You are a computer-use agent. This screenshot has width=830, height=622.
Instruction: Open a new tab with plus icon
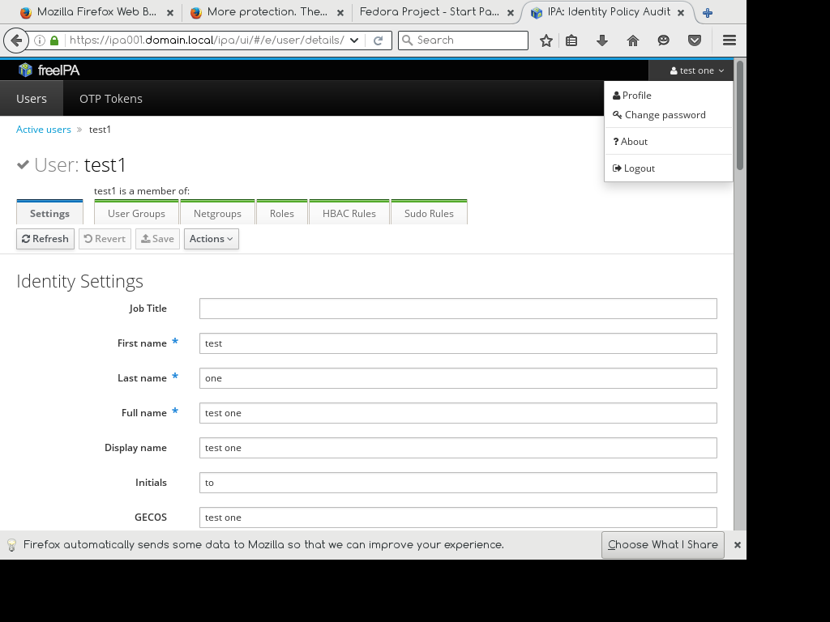pos(708,13)
